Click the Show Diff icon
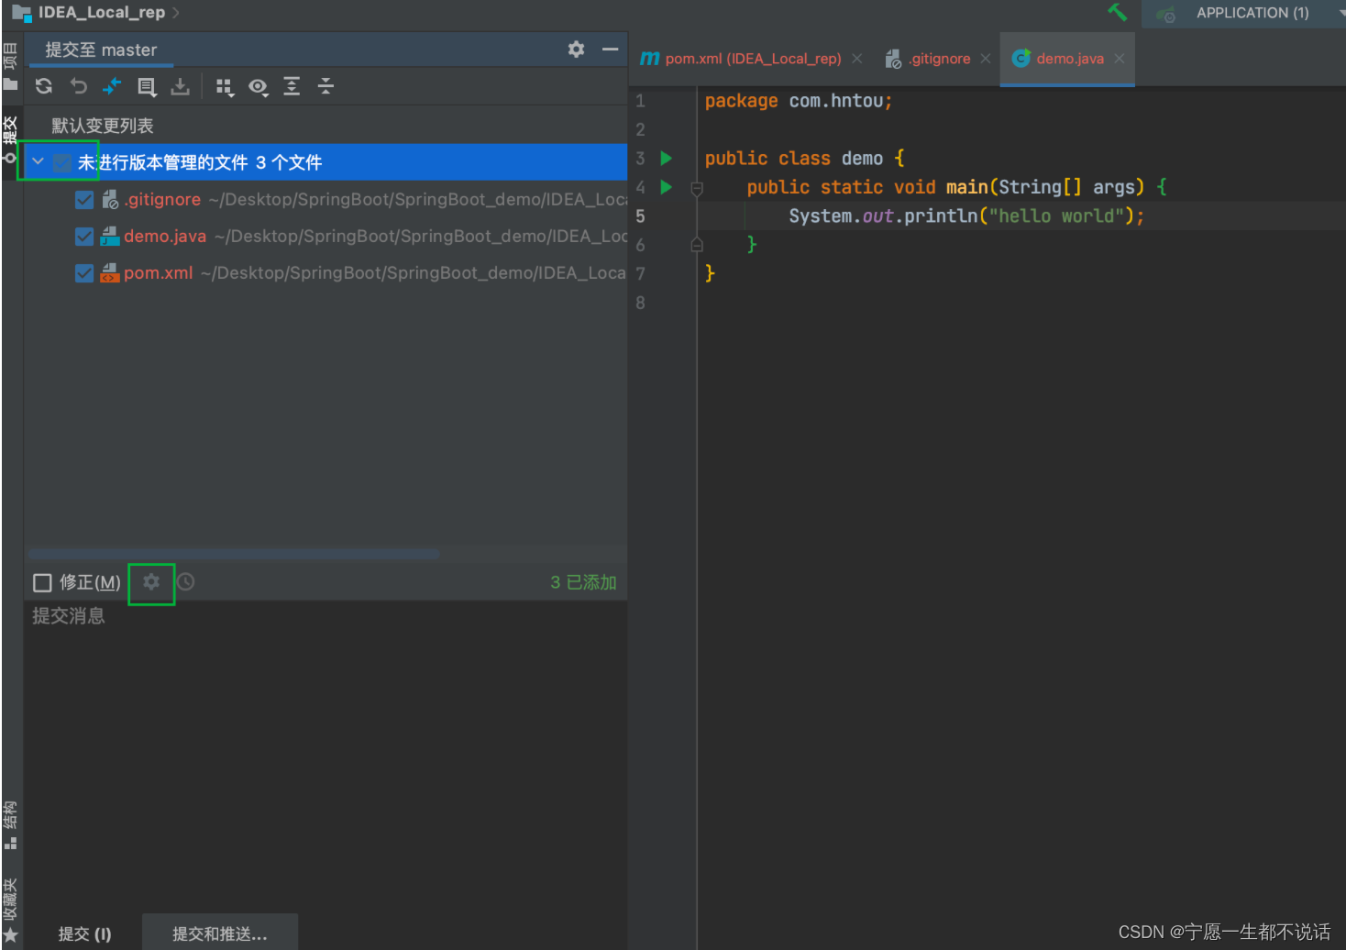 coord(112,86)
